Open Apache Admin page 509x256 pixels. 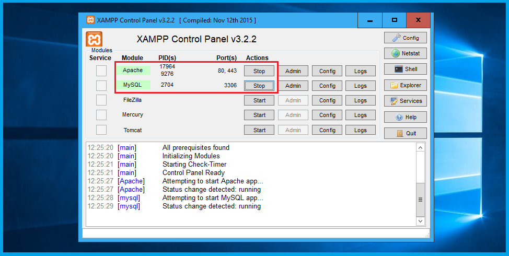[293, 71]
